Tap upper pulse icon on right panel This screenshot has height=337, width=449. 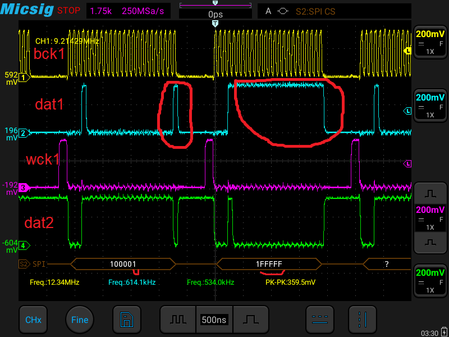pos(430,193)
